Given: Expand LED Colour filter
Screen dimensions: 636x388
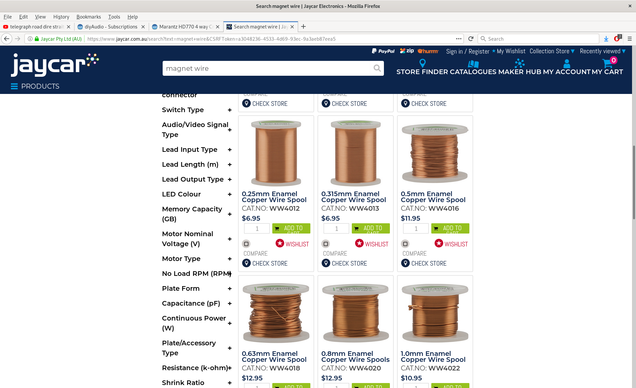Looking at the screenshot, I should coord(230,194).
